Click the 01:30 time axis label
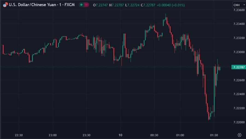 point(214,135)
